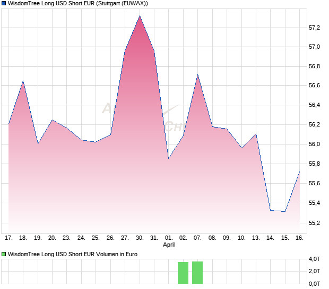Image resolution: width=329 pixels, height=289 pixels.
Task: Click the green volume legend square
Action: point(4,254)
